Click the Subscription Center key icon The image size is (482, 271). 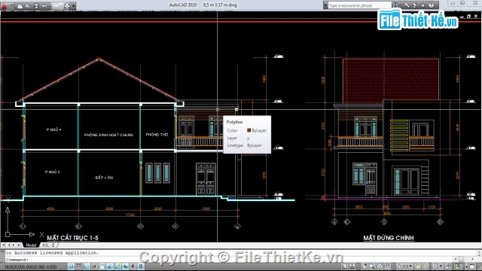pos(407,5)
